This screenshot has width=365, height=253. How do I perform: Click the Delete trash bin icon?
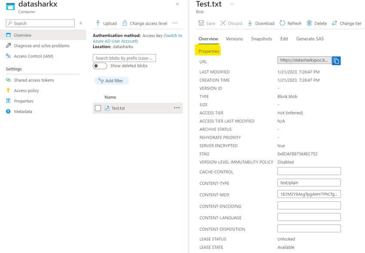click(x=309, y=23)
